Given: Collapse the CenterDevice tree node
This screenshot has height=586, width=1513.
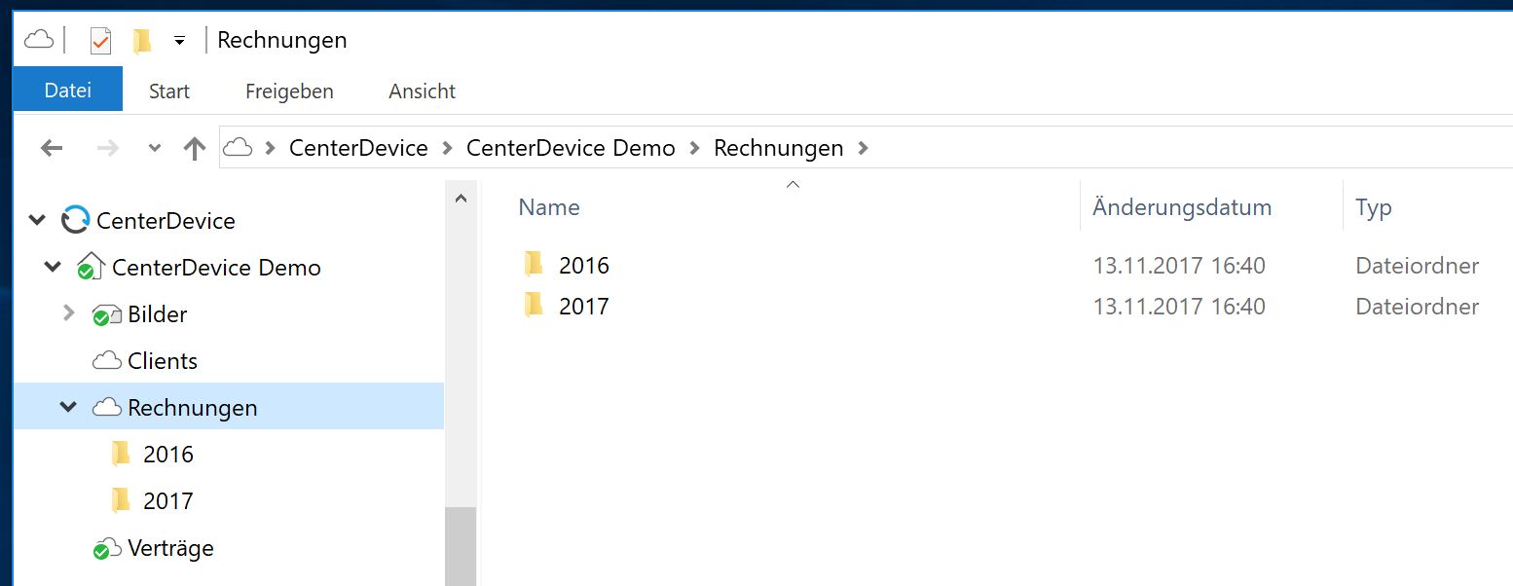Looking at the screenshot, I should coord(37,221).
